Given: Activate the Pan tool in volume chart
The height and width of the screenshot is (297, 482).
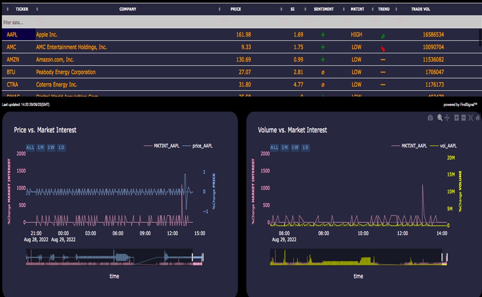Looking at the screenshot, I should pyautogui.click(x=447, y=118).
